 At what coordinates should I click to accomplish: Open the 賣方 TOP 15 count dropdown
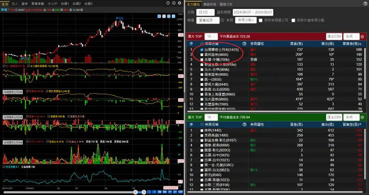[x=211, y=117]
